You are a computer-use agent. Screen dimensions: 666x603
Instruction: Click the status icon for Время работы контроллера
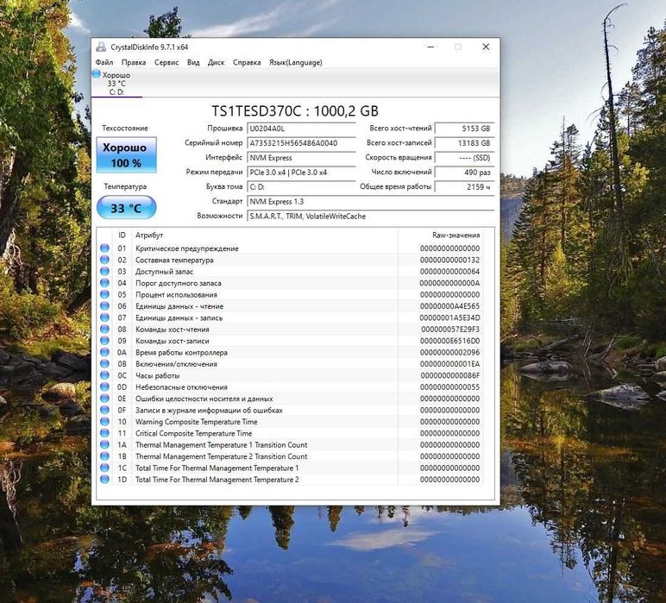coord(104,352)
